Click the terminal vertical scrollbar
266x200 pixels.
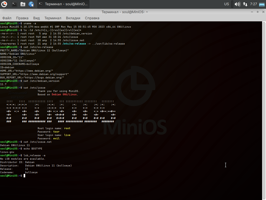click(264, 110)
